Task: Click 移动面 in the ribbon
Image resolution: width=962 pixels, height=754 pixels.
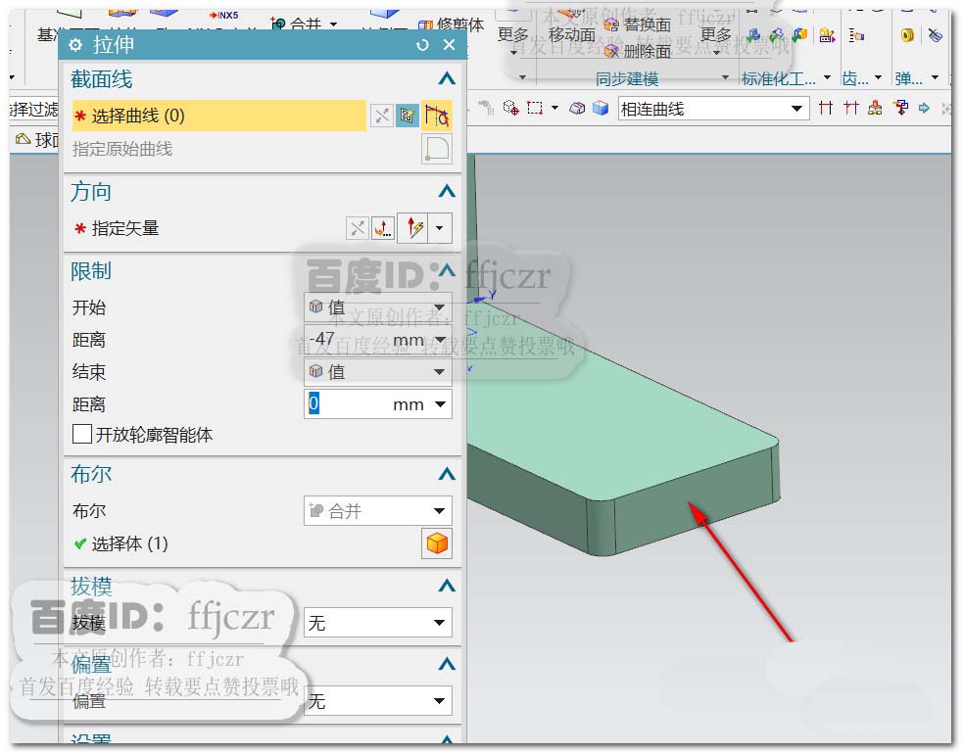Action: [571, 34]
